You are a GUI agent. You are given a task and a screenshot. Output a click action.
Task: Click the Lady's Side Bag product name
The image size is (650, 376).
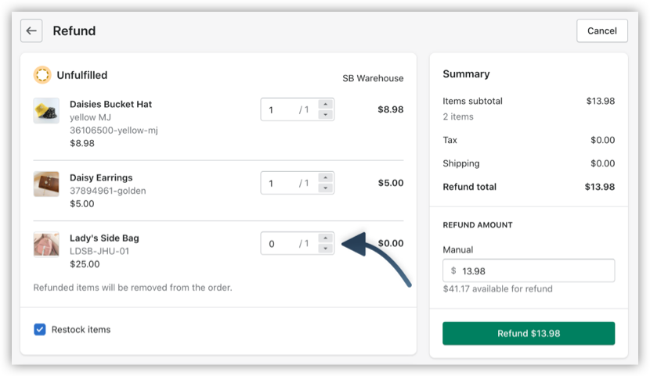[104, 238]
